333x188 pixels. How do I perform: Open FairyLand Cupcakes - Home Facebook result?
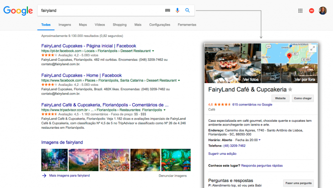pyautogui.click(x=81, y=75)
